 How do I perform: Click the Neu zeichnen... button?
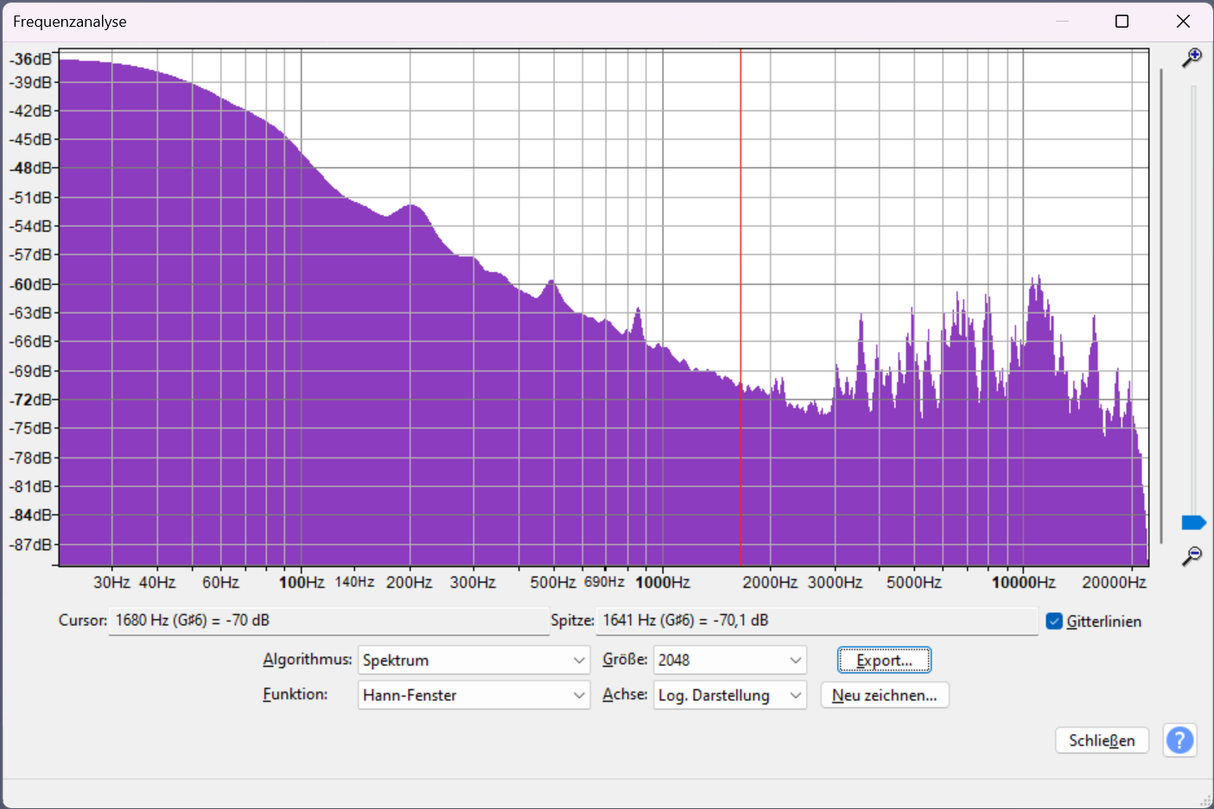tap(884, 695)
